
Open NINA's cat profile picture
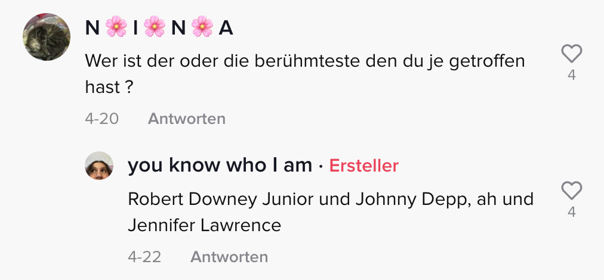pos(47,38)
